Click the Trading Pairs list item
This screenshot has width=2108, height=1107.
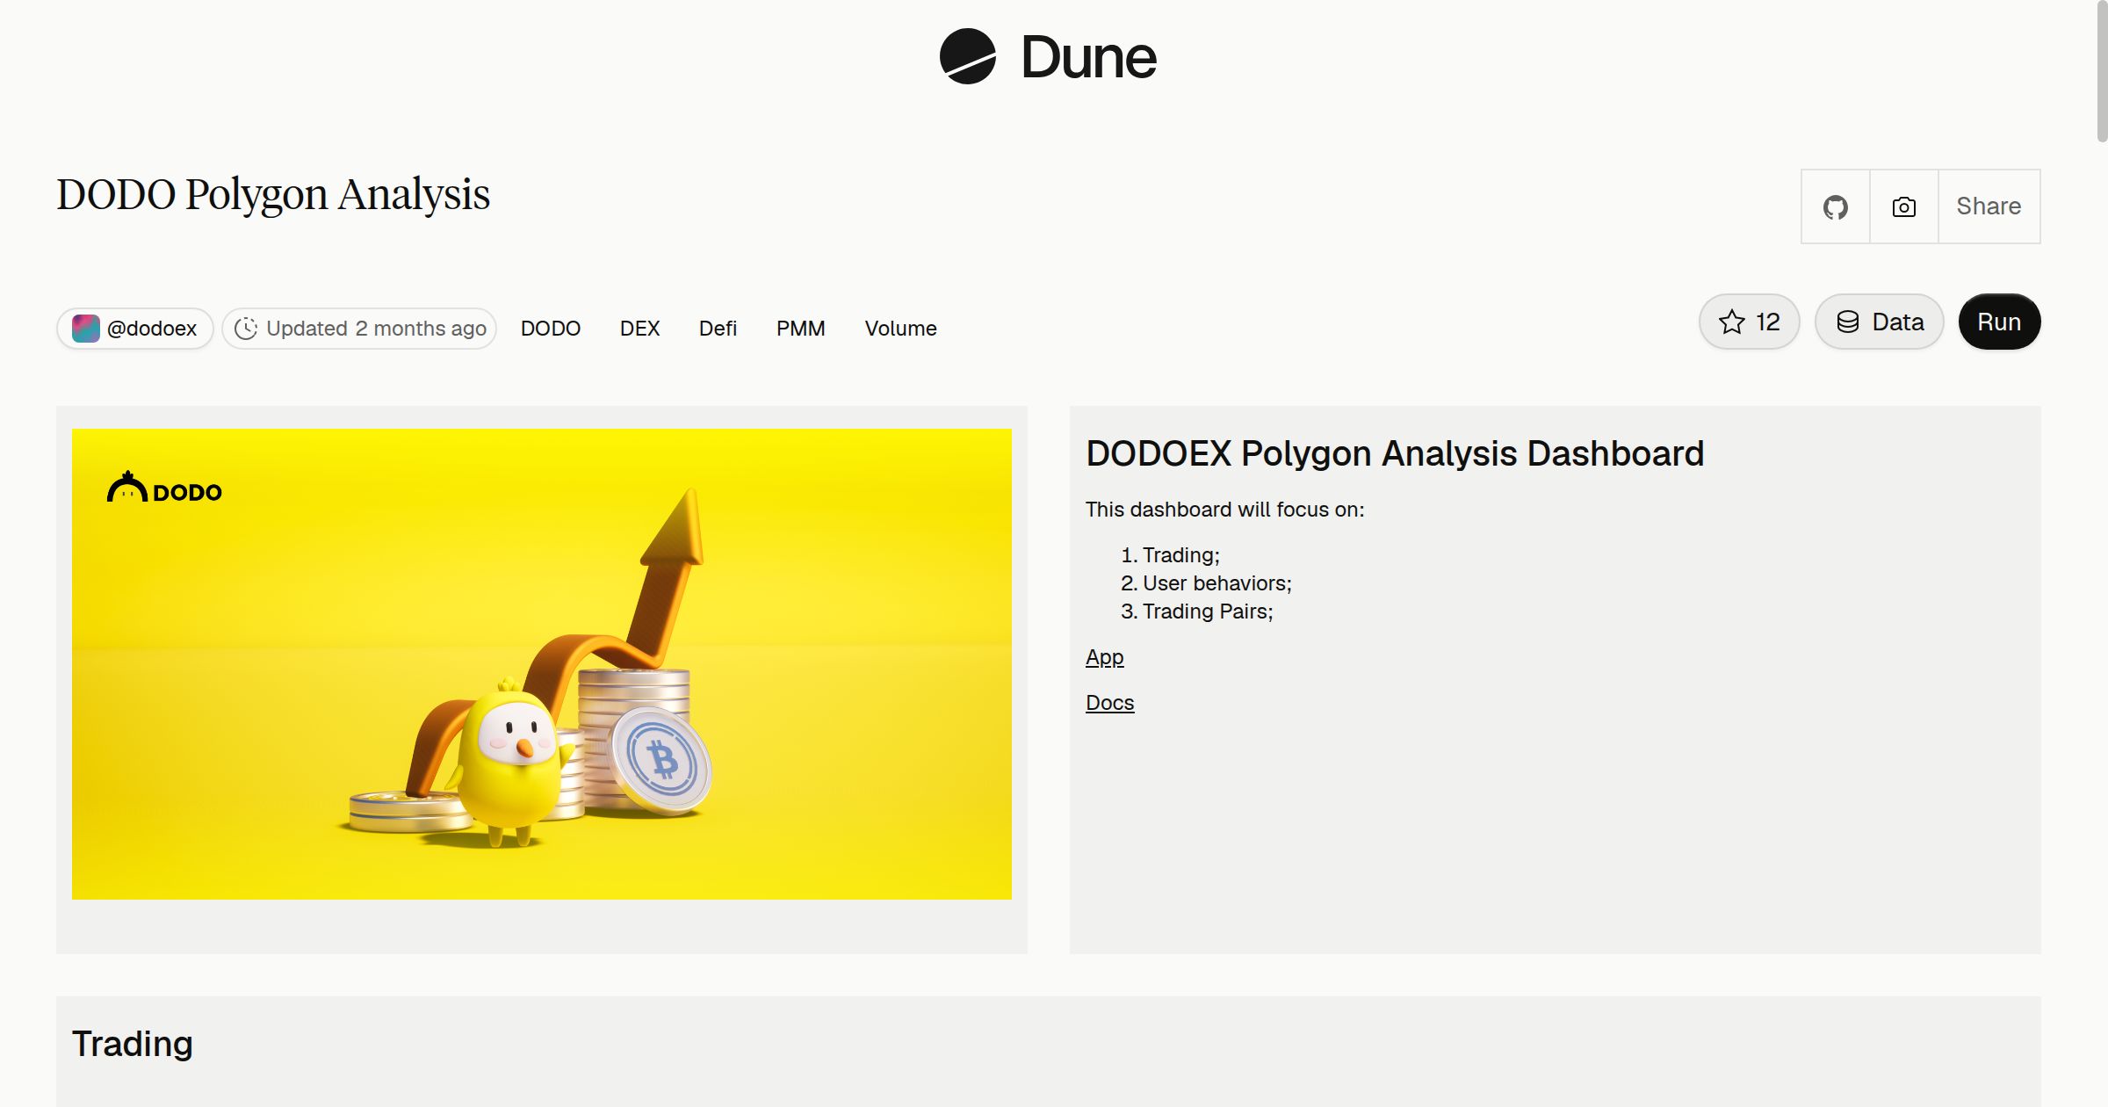(1208, 611)
